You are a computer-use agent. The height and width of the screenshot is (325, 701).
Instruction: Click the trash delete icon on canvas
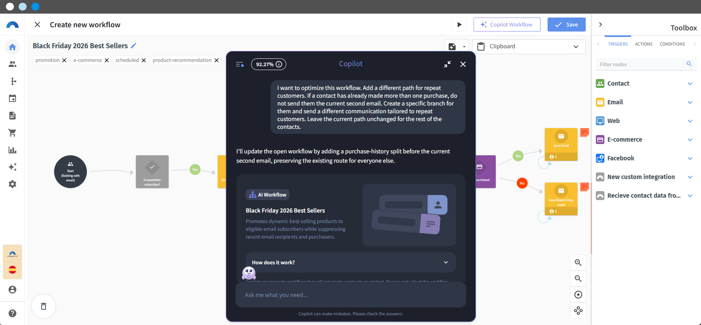(44, 306)
